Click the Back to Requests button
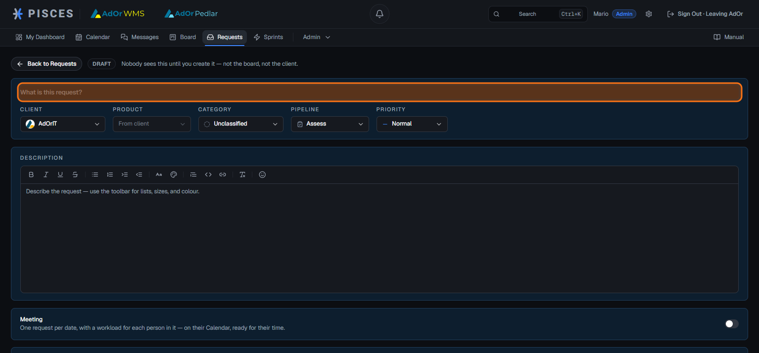This screenshot has height=353, width=759. click(47, 64)
